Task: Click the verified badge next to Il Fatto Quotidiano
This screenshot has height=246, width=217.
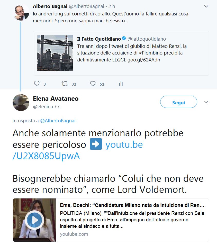Action: pos(124,38)
